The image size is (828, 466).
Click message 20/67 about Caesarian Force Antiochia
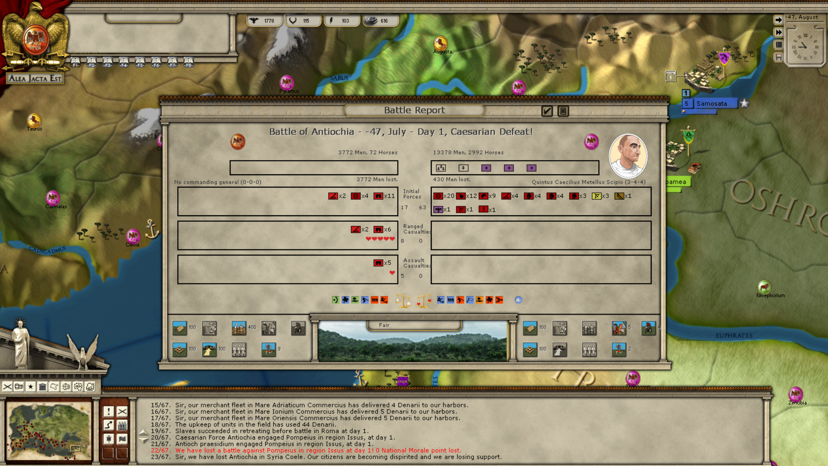pyautogui.click(x=273, y=438)
